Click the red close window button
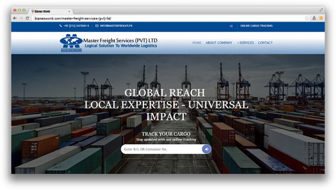The image size is (336, 190). pos(15,10)
